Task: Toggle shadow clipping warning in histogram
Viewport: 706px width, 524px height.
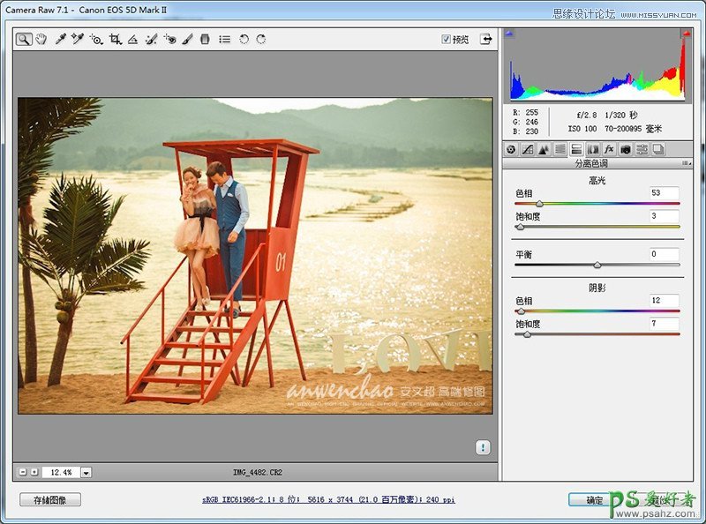Action: pyautogui.click(x=511, y=34)
